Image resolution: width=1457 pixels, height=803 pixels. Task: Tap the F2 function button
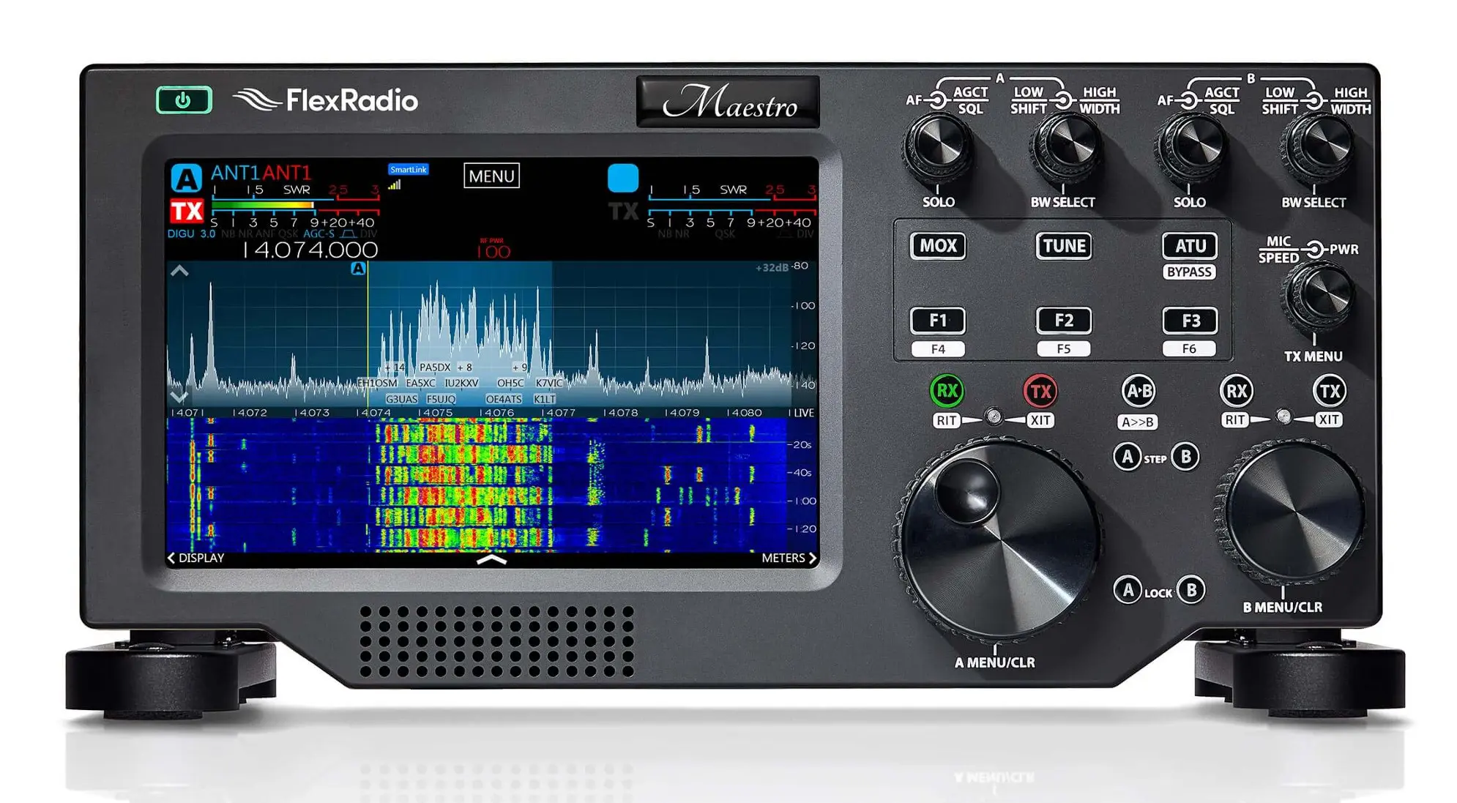pyautogui.click(x=1064, y=321)
